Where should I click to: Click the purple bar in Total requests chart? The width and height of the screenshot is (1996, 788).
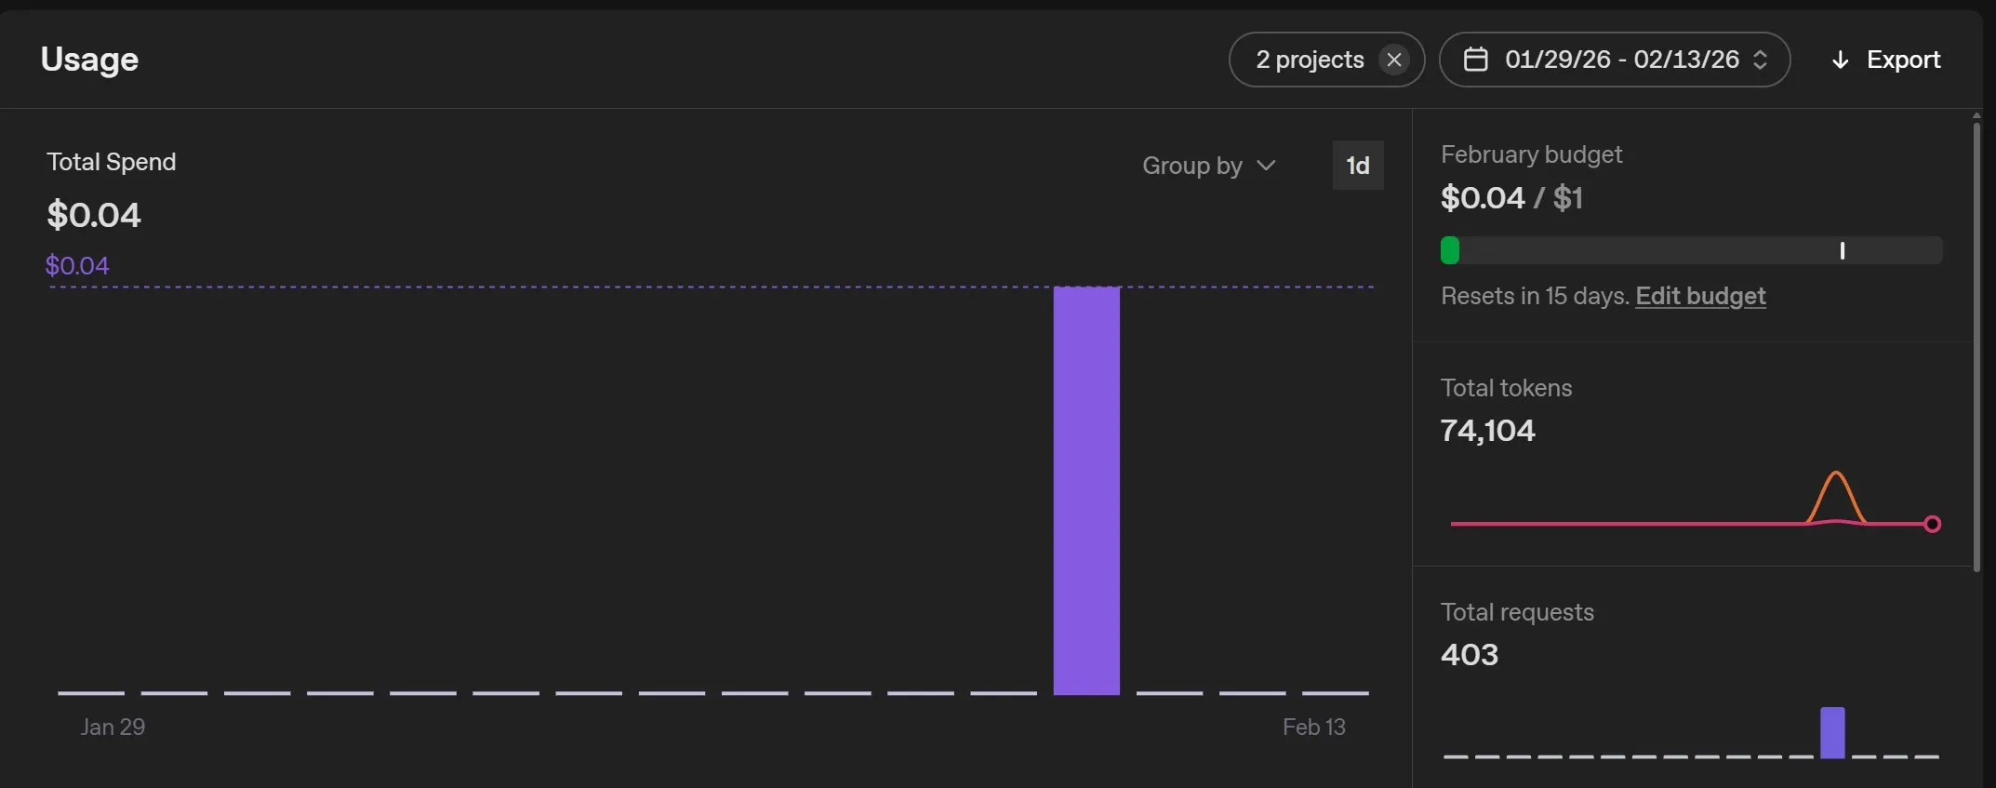(x=1832, y=732)
